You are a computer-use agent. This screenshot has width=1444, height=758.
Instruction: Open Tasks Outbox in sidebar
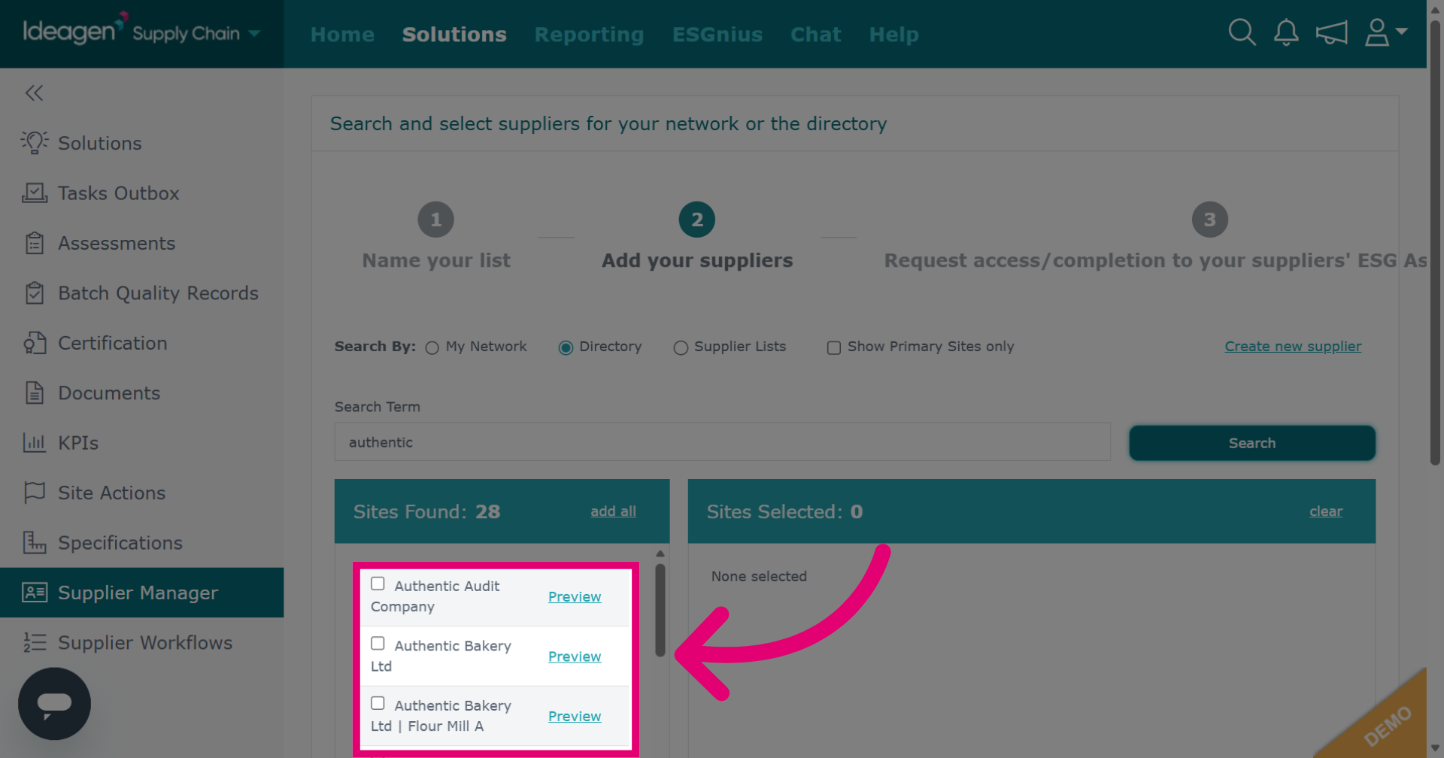click(x=119, y=193)
